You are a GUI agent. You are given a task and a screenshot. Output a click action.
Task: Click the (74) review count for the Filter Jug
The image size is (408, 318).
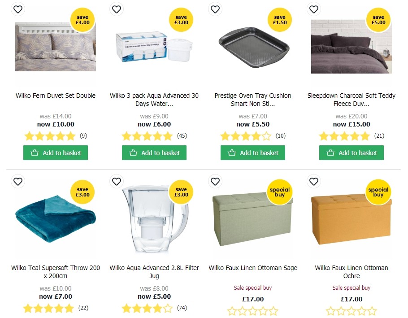click(182, 308)
